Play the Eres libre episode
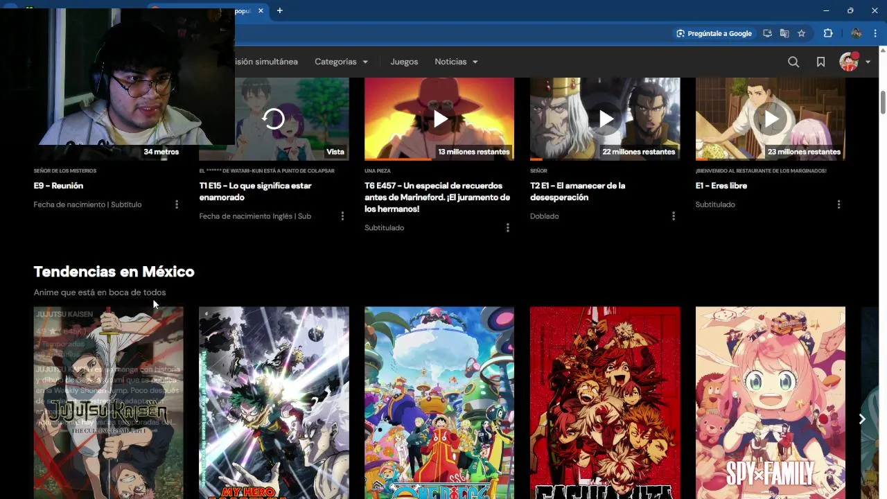Screen dimensions: 887x499 point(771,119)
